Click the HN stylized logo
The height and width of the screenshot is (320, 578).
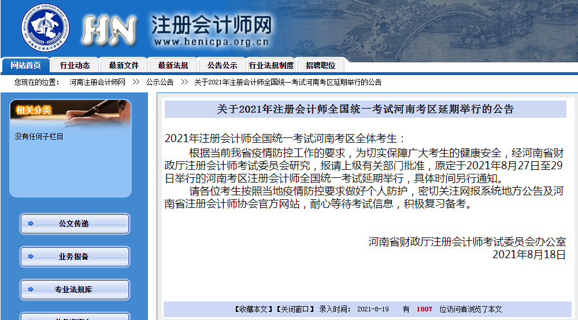point(109,30)
